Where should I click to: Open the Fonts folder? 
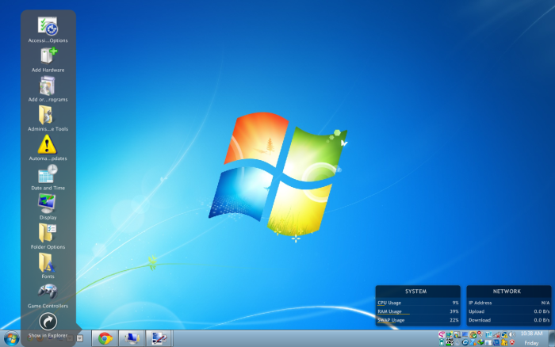click(x=48, y=265)
